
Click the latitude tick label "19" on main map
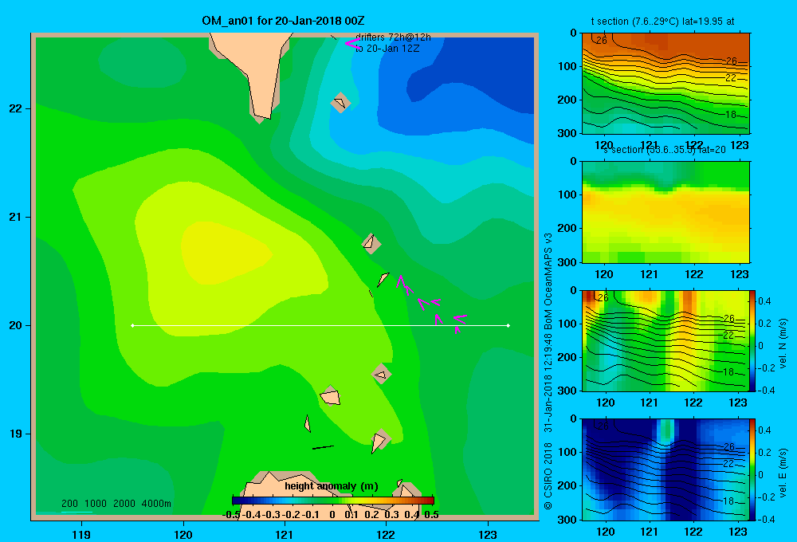(16, 434)
